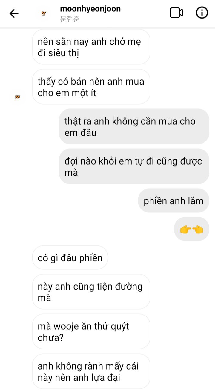
Task: Tap message "có gì đâu phiền"
Action: pyautogui.click(x=70, y=258)
